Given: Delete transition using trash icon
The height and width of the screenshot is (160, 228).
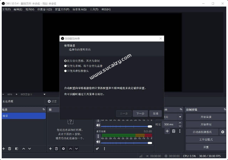Looking at the screenshot, I should point(174,131).
